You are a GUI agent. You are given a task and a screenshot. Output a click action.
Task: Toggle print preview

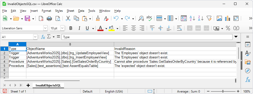point(58,18)
